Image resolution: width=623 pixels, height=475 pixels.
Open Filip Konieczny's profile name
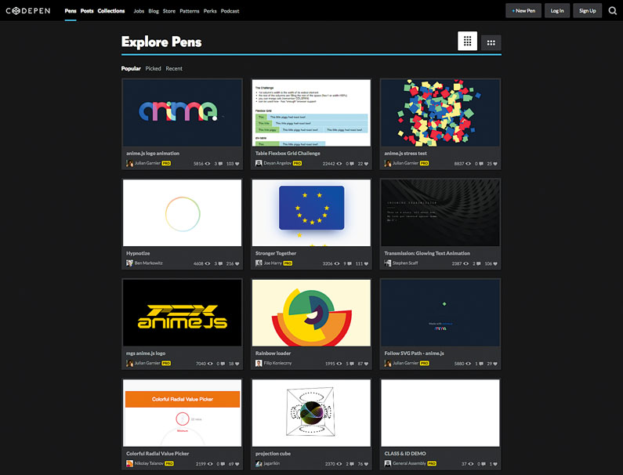click(277, 364)
